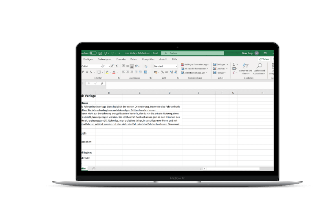
Task: Click the Undo arrow icon
Action: (x=105, y=53)
